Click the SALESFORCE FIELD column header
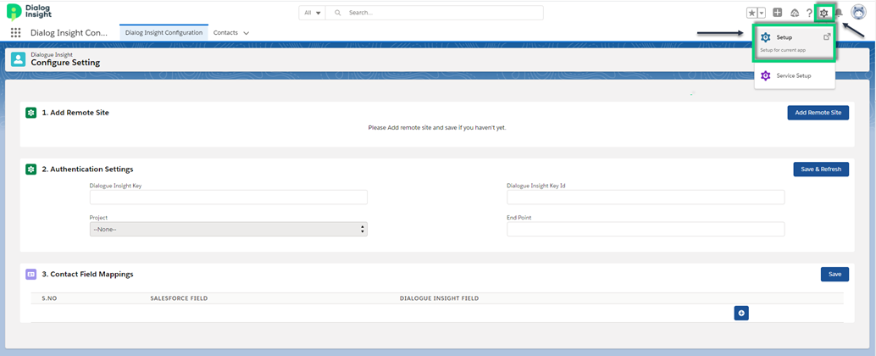876x356 pixels. (179, 298)
